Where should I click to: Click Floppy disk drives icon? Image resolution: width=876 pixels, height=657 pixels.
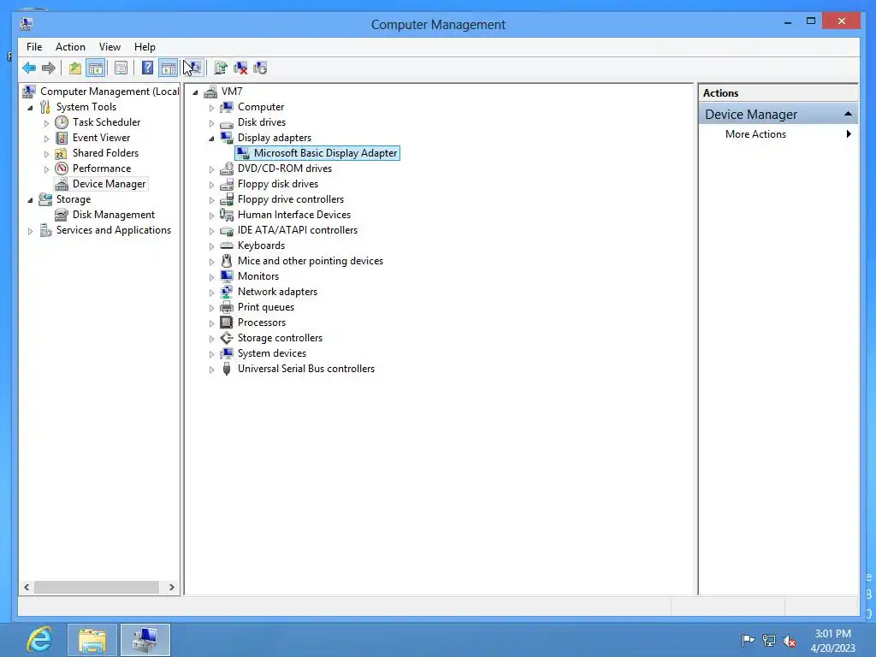click(x=226, y=184)
